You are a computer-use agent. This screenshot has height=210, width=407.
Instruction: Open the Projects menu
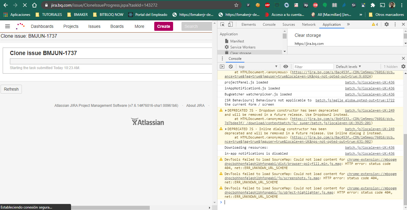point(71,26)
